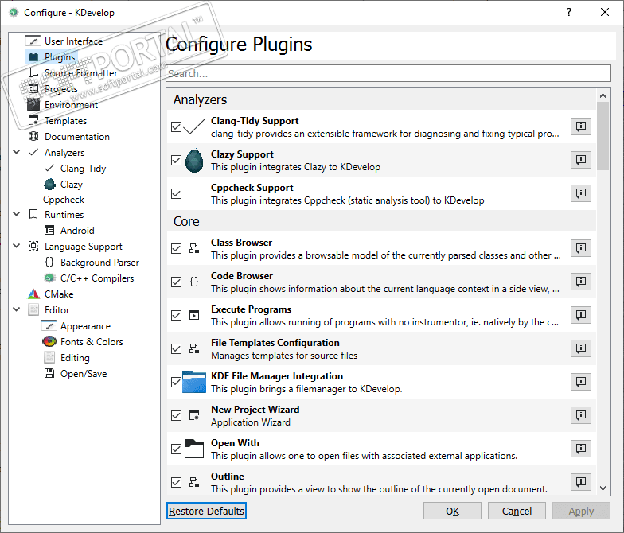Click the Apply button
Image resolution: width=624 pixels, height=533 pixels.
[x=581, y=511]
